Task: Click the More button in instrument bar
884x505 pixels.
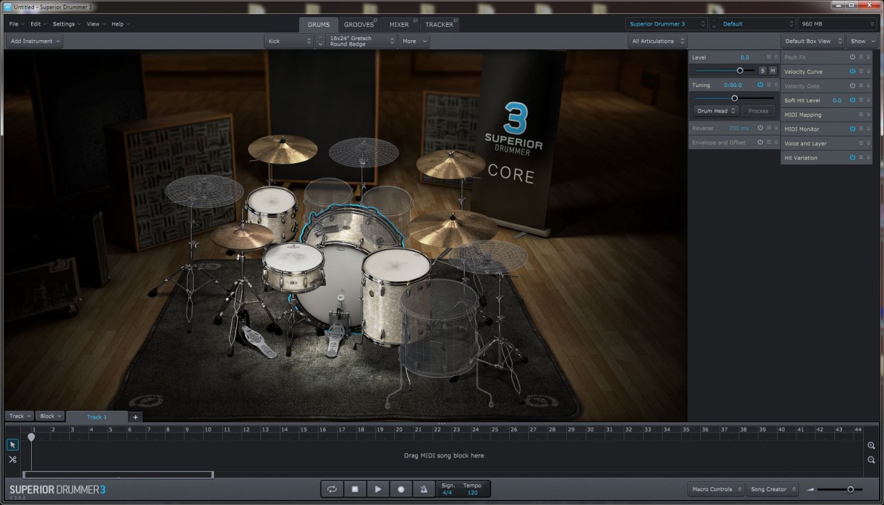Action: (414, 41)
